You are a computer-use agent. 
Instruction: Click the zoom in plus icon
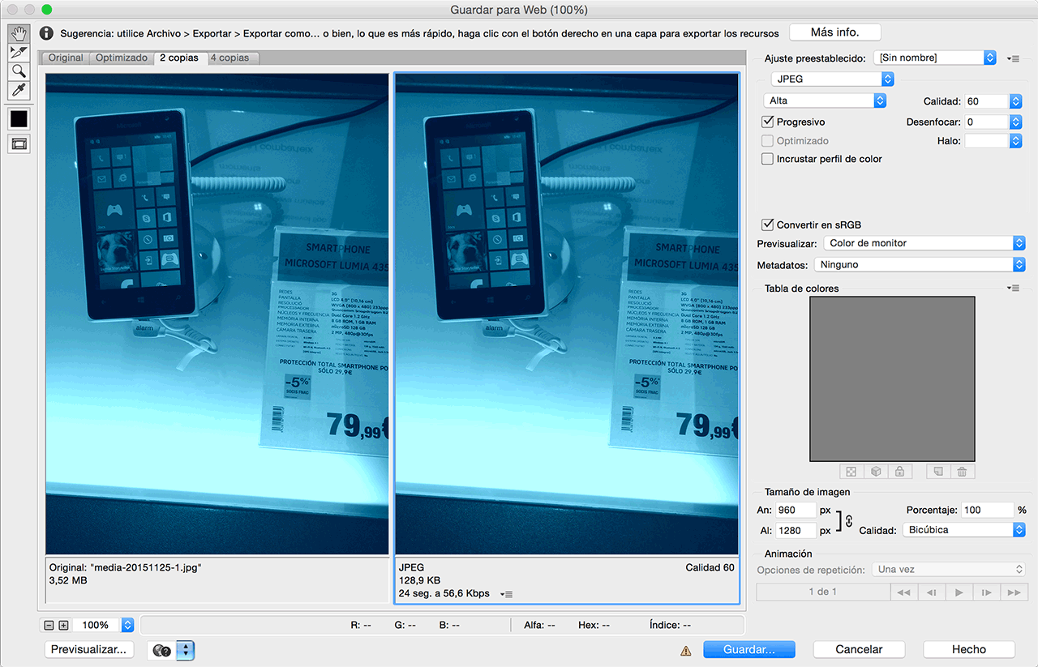pyautogui.click(x=63, y=625)
